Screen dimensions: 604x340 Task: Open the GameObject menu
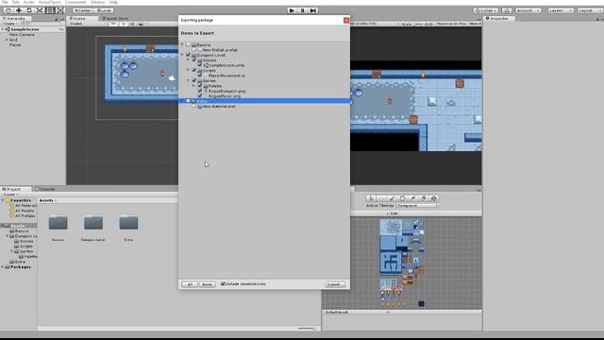(x=49, y=2)
